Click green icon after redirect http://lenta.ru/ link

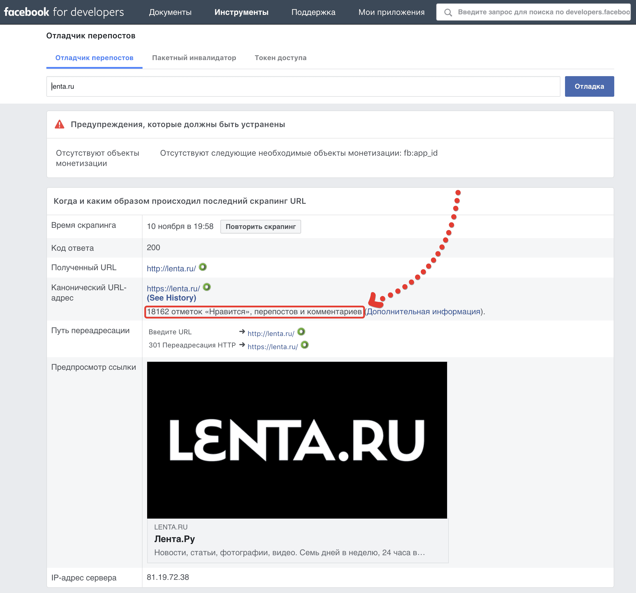(301, 332)
